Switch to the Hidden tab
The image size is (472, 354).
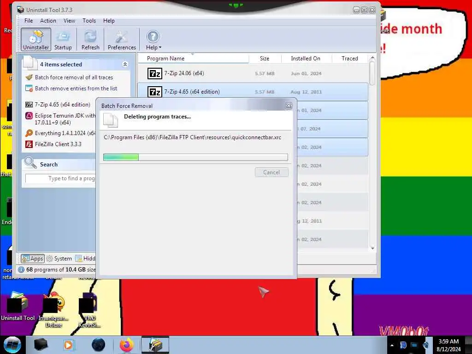(85, 259)
